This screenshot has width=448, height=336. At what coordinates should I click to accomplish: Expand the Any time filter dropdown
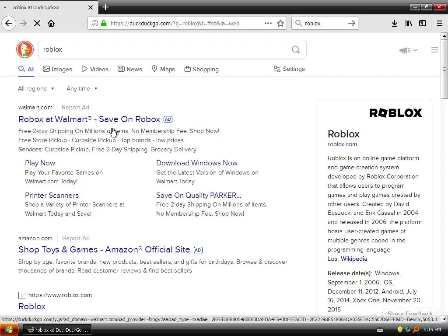82,88
